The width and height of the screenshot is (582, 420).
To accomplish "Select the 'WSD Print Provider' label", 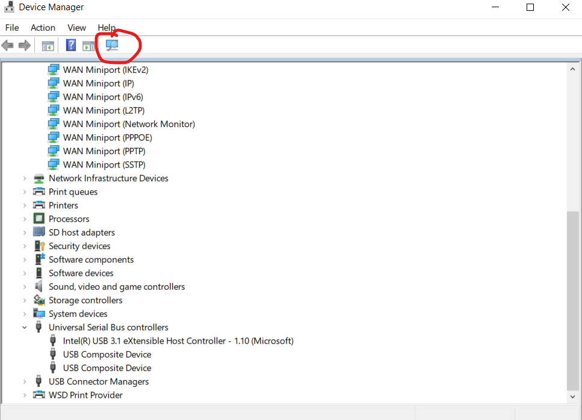I will 85,395.
